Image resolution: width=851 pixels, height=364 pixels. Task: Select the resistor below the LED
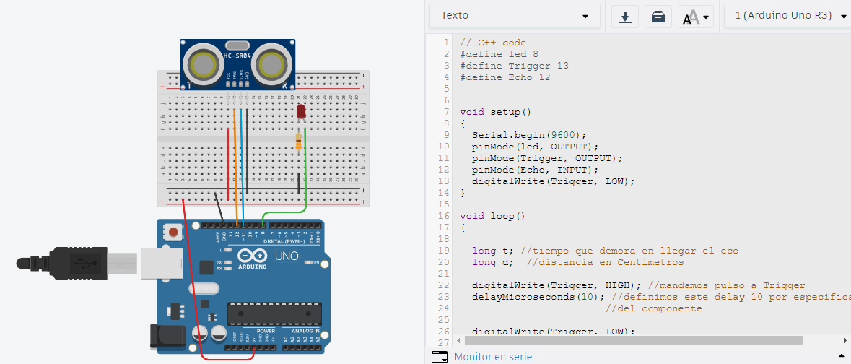tap(299, 143)
